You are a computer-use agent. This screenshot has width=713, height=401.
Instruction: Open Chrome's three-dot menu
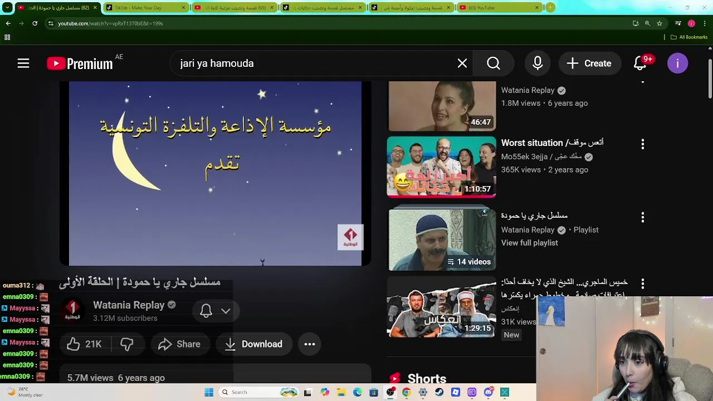click(x=705, y=23)
